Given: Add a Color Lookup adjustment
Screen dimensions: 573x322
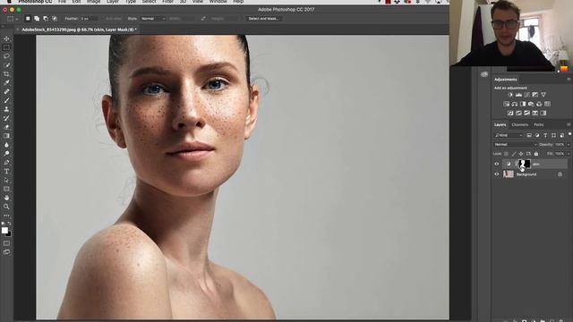Looking at the screenshot, I should pyautogui.click(x=547, y=104).
